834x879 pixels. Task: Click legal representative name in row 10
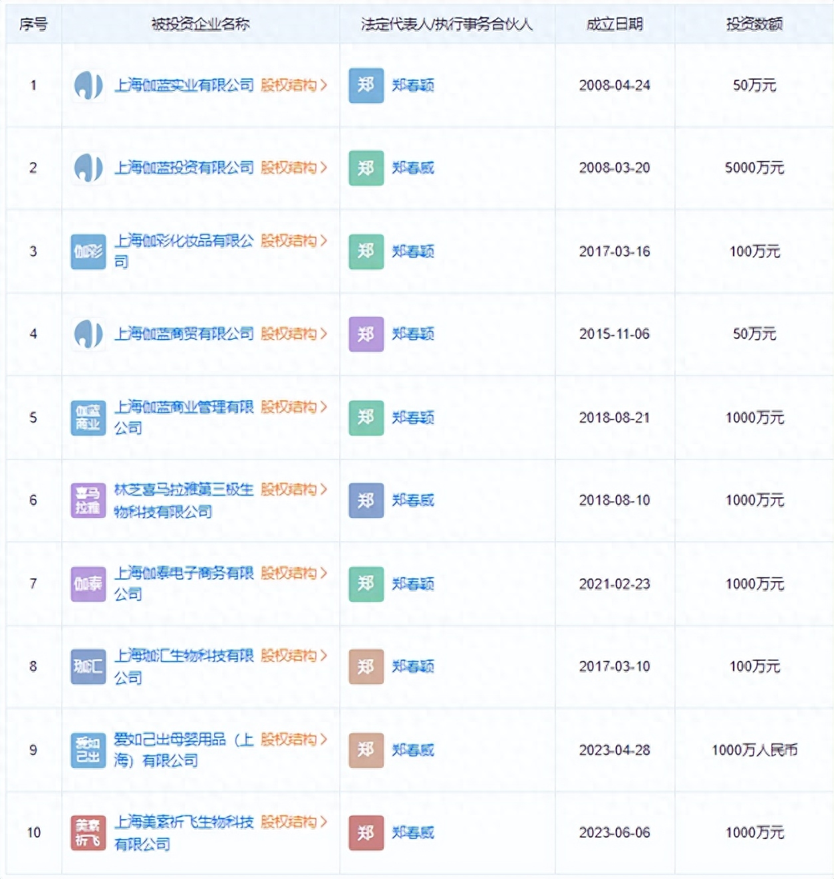tap(412, 832)
